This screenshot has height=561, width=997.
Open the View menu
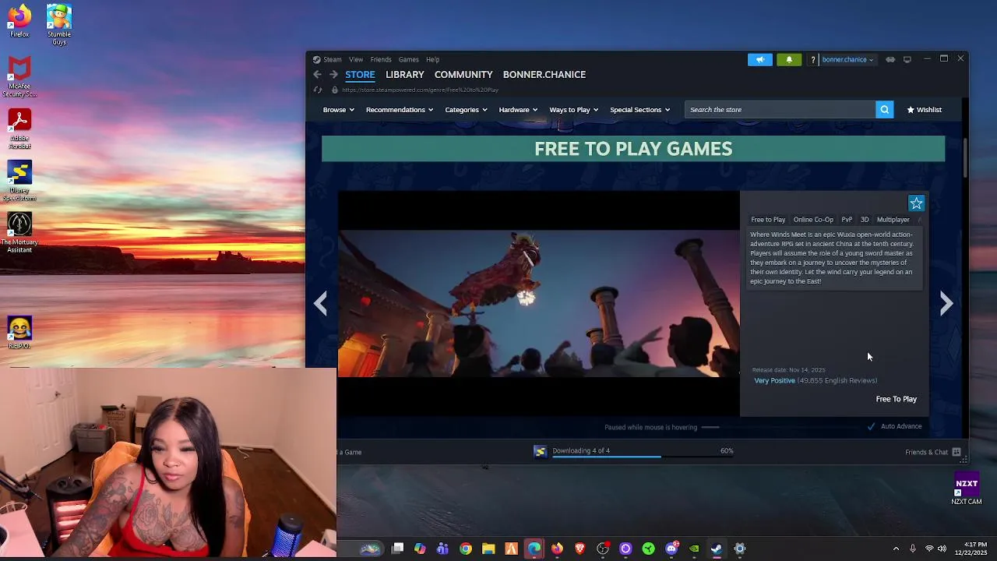[356, 59]
